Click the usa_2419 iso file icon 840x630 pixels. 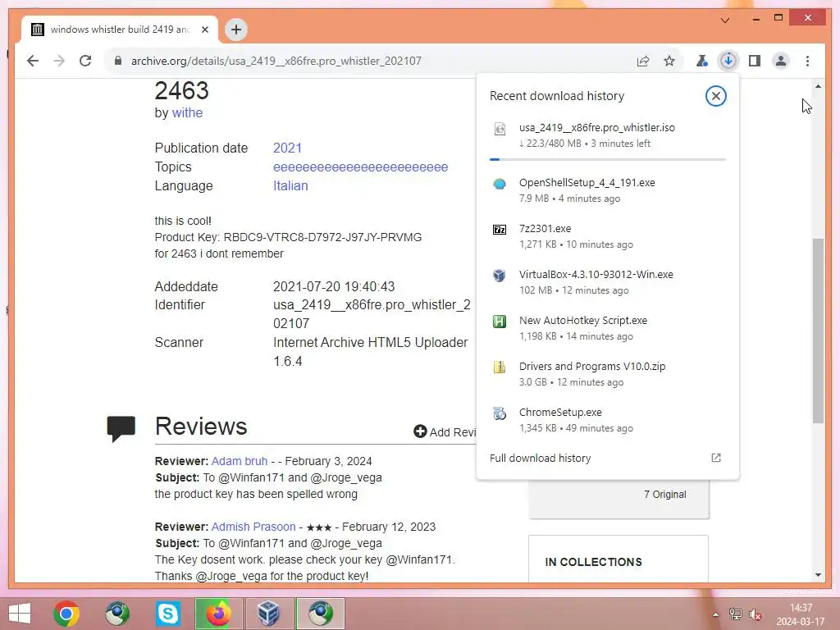500,129
